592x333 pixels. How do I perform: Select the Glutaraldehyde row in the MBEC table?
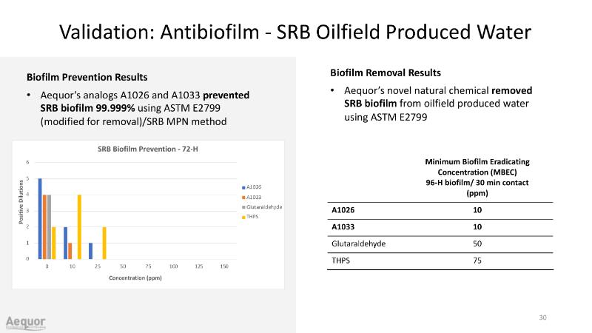coord(440,243)
